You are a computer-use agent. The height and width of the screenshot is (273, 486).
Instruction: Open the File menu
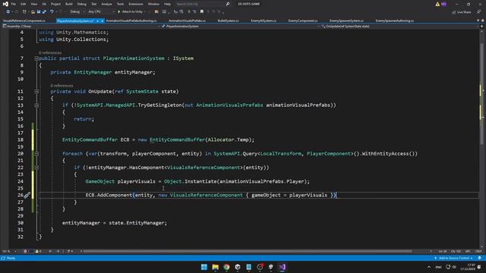pos(14,4)
